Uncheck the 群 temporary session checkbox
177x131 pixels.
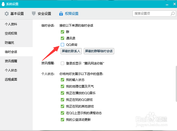pyautogui.click(x=62, y=32)
